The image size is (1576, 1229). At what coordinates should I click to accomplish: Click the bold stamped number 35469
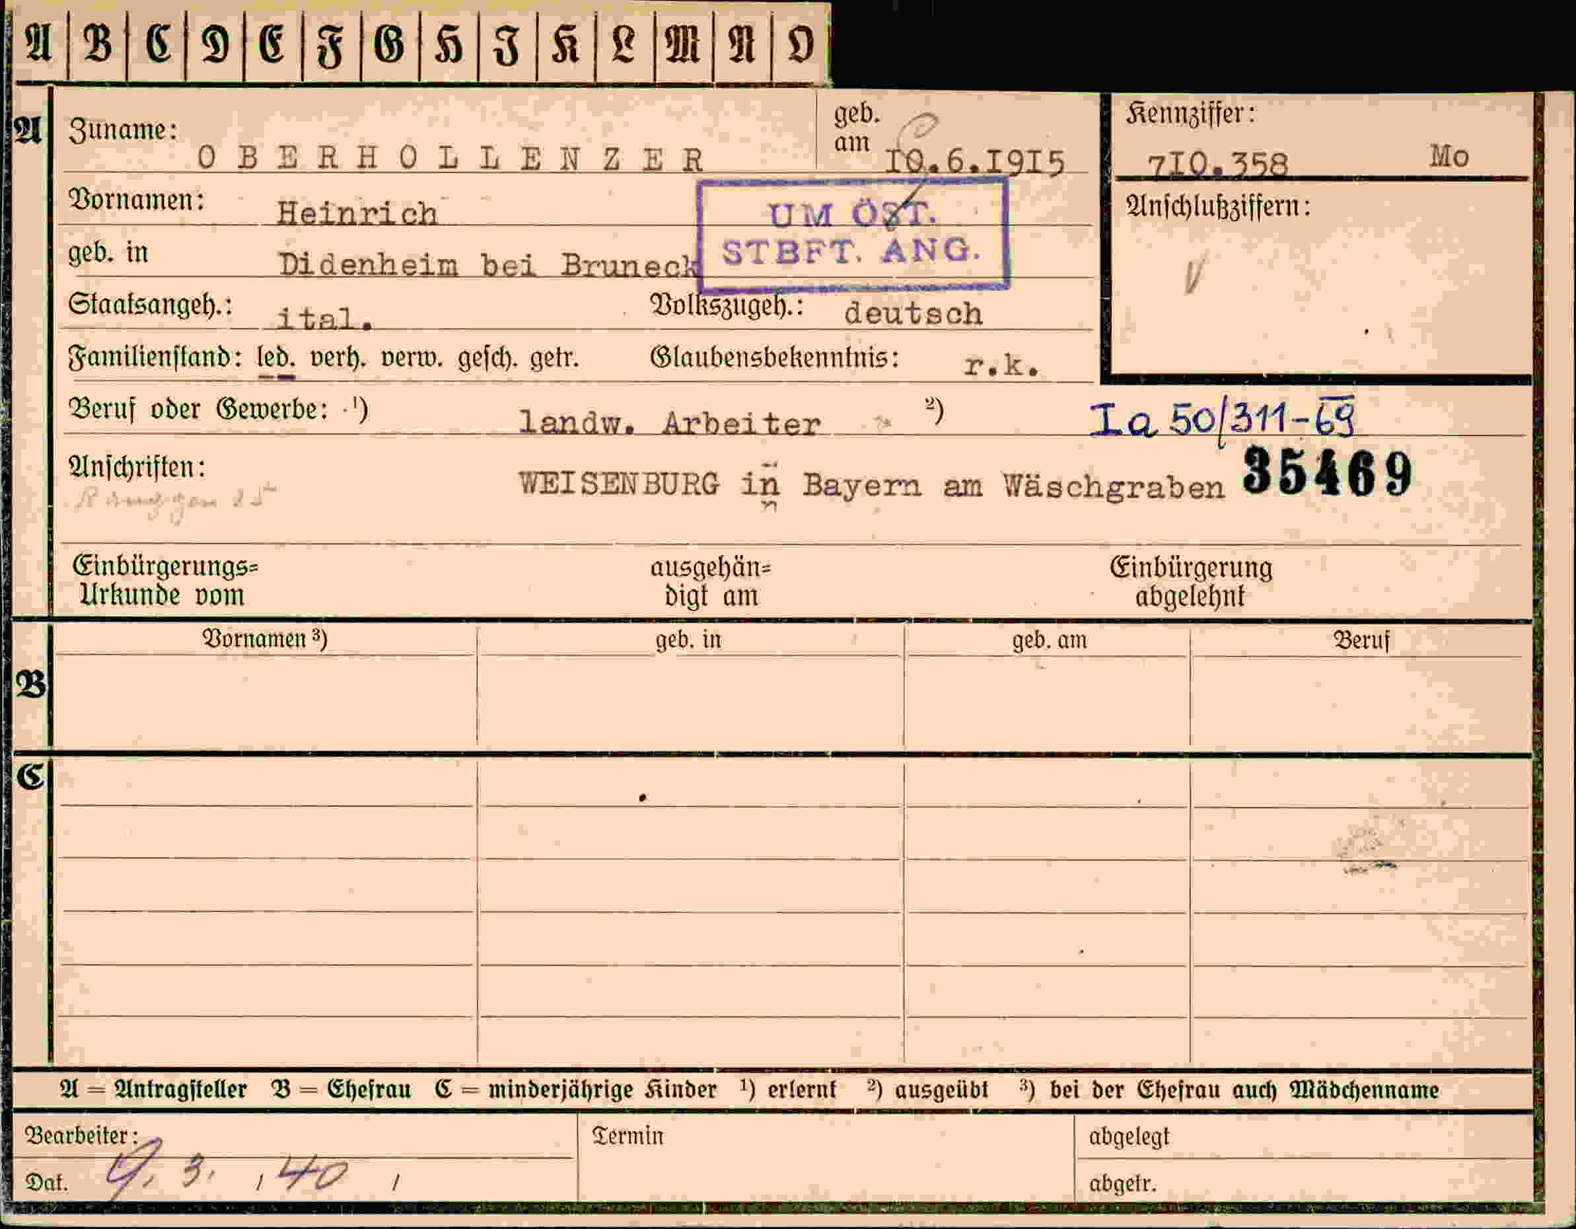(1328, 472)
